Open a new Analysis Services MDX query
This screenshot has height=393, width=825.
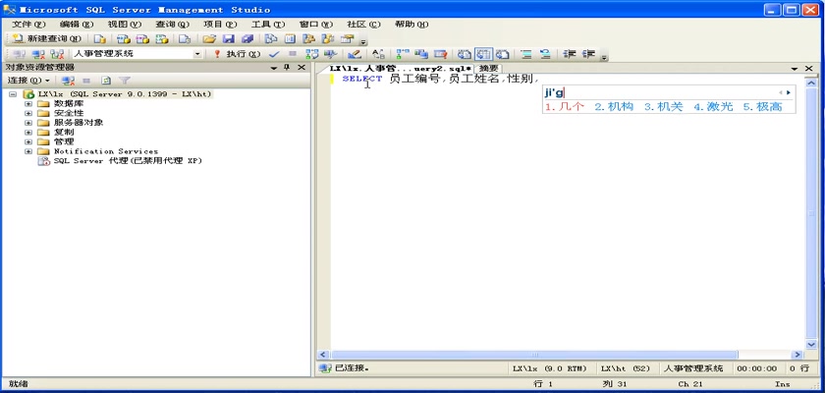(x=123, y=39)
